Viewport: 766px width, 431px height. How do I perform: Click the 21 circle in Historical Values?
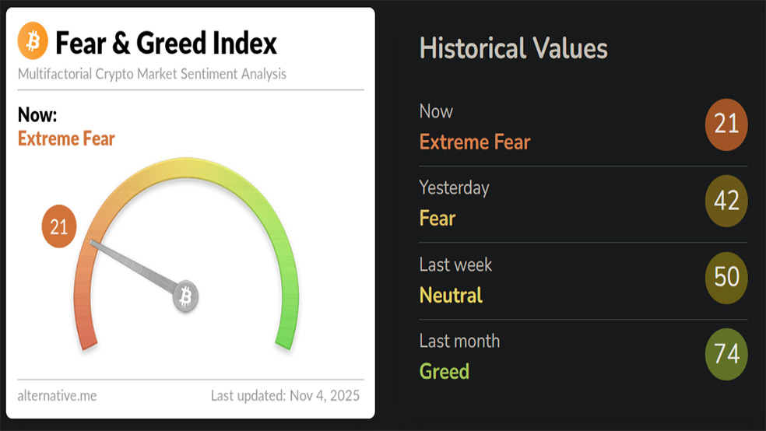coord(726,124)
